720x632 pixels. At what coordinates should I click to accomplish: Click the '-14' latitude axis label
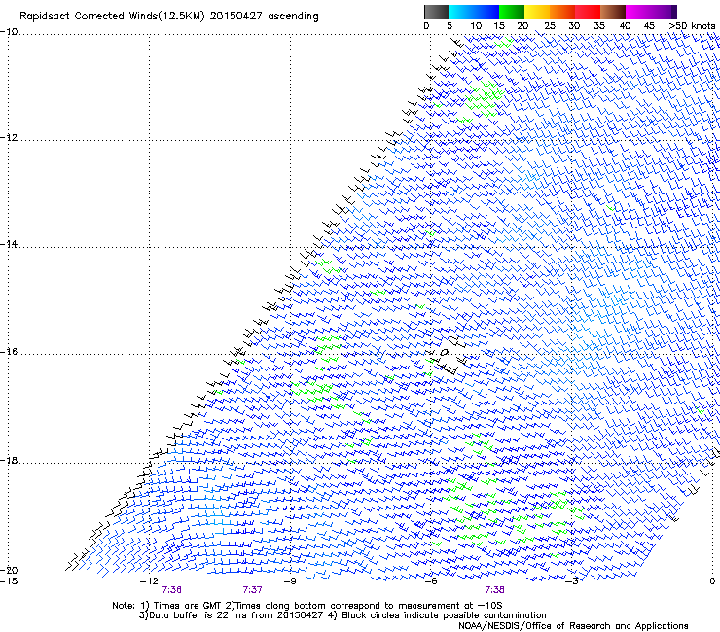[x=9, y=244]
